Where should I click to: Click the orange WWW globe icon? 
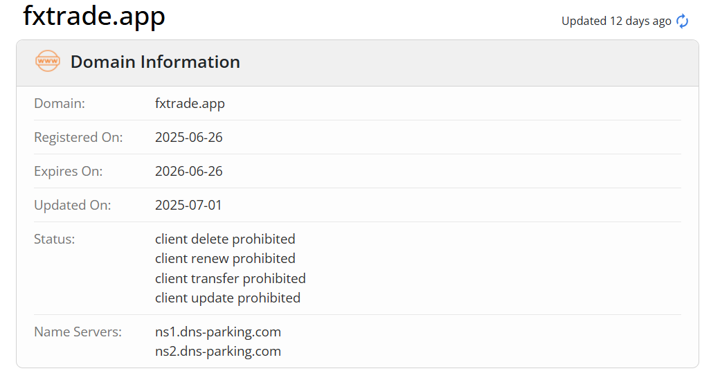[x=48, y=62]
